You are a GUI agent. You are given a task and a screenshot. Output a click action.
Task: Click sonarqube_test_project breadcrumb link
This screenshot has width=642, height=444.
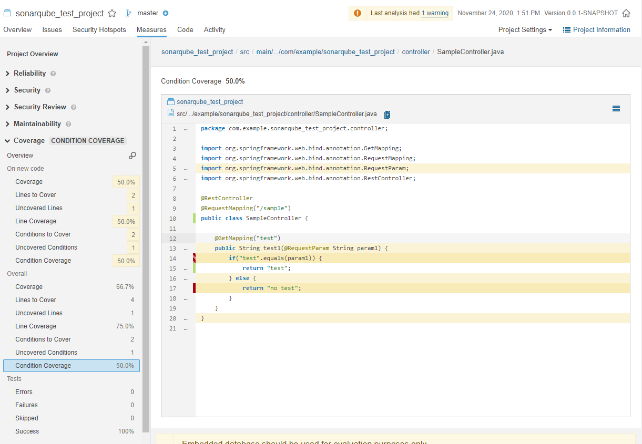[x=197, y=52]
